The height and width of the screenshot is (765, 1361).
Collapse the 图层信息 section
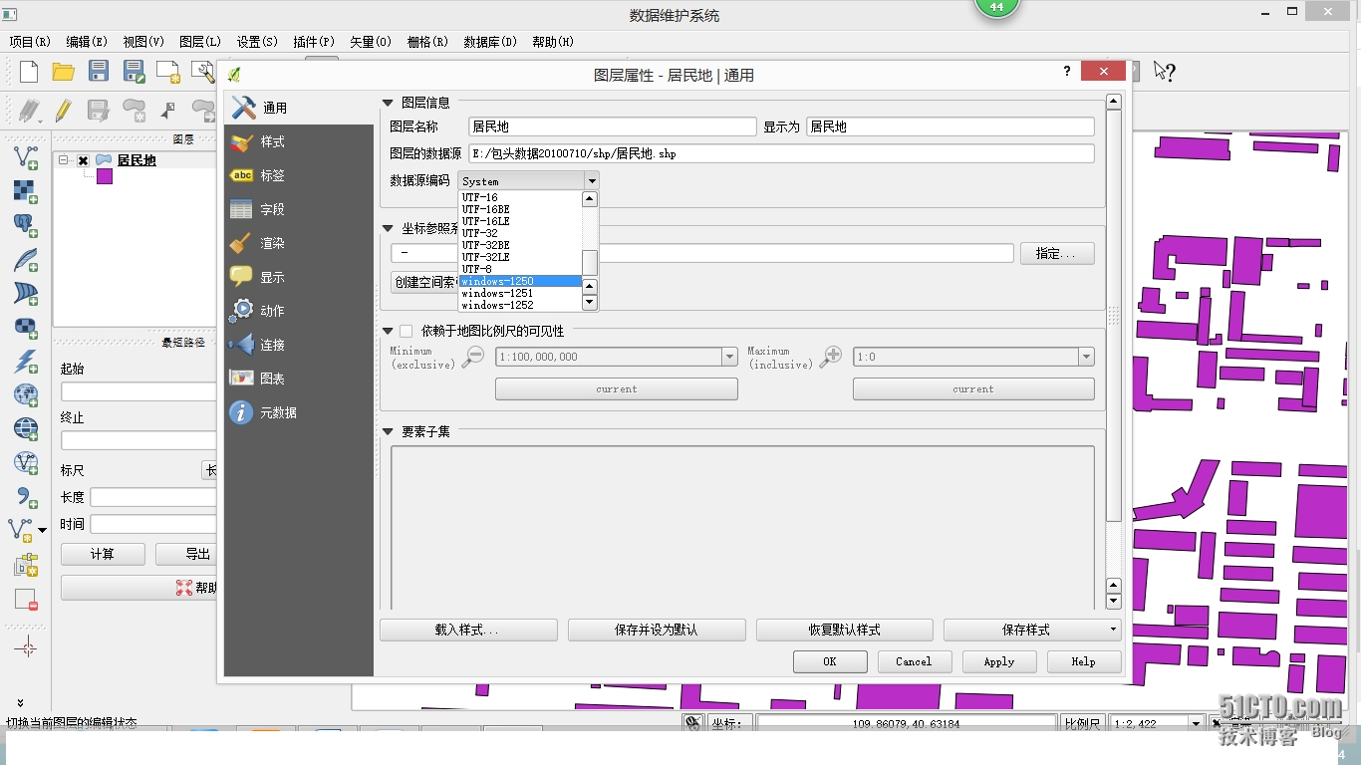(x=389, y=103)
